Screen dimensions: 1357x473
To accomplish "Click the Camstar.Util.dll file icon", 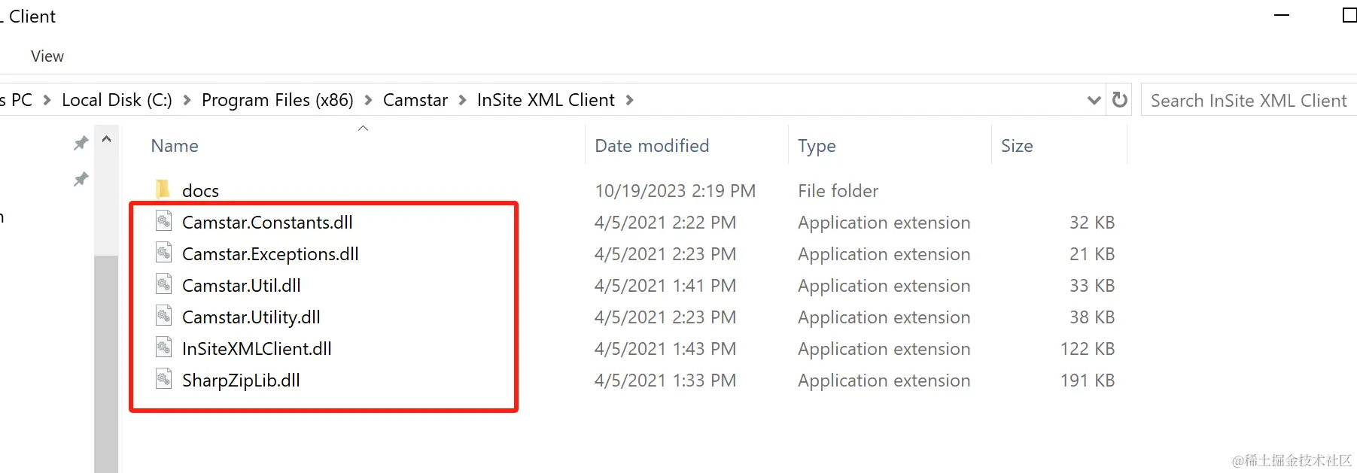I will click(163, 284).
